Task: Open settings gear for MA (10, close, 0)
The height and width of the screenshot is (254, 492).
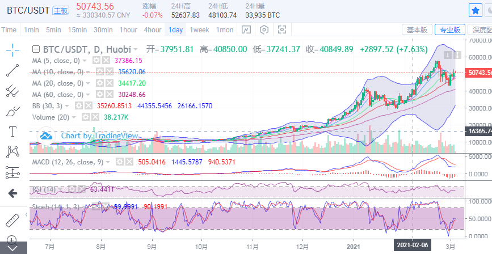Action: 99,72
